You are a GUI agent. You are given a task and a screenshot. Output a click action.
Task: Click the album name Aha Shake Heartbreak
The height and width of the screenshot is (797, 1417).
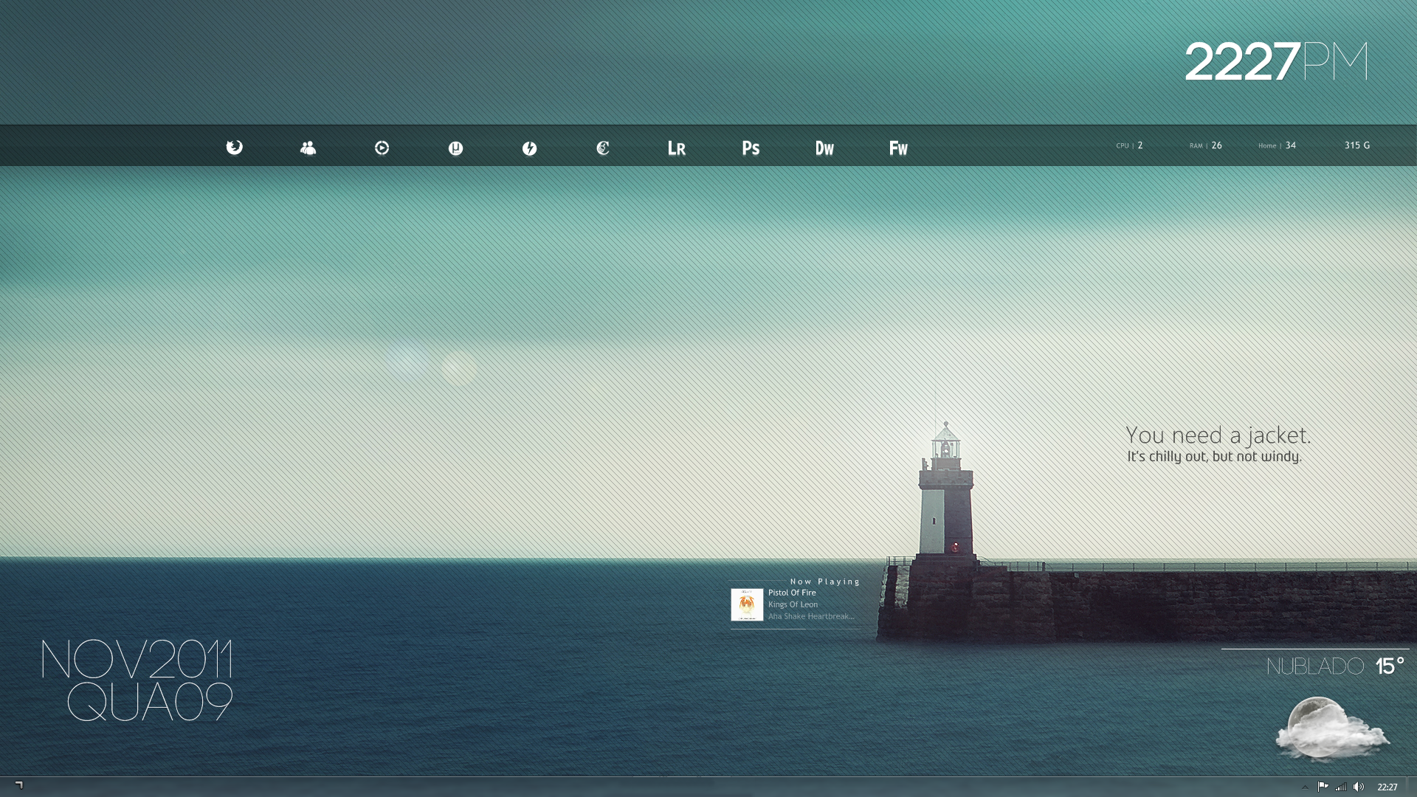coord(811,616)
